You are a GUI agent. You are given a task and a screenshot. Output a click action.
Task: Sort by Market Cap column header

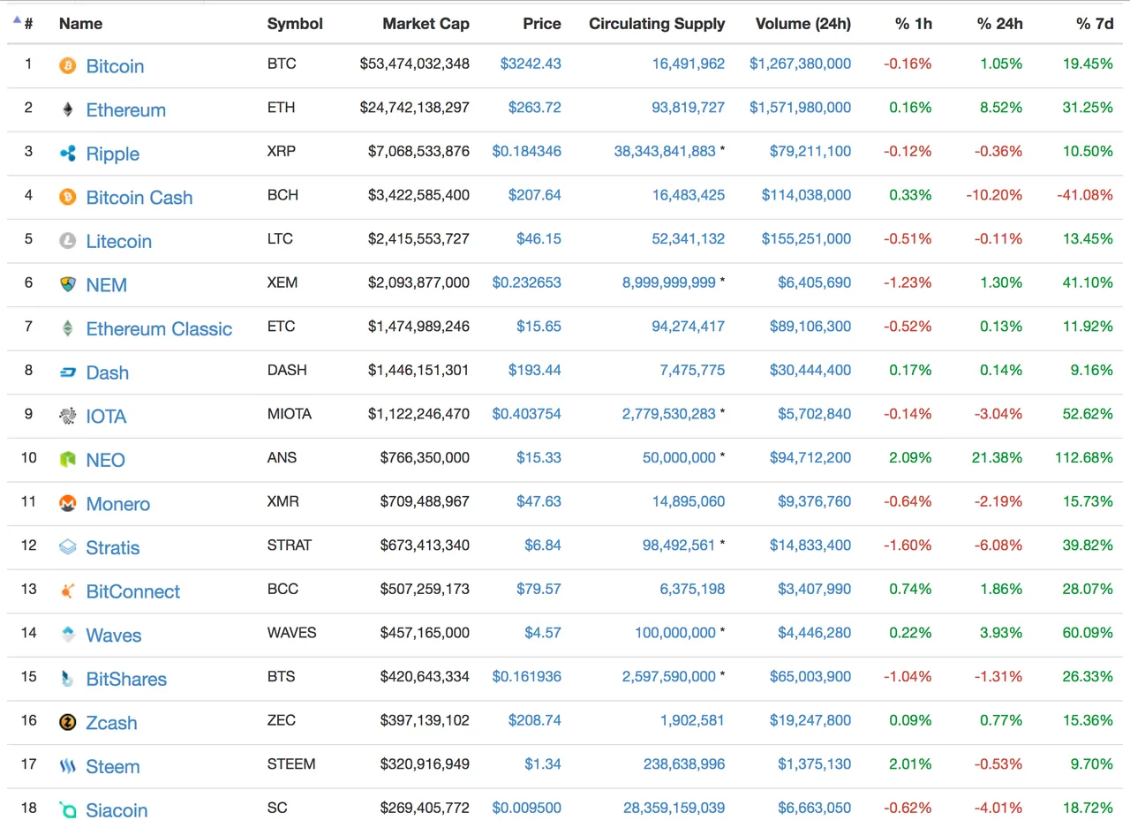[x=426, y=24]
